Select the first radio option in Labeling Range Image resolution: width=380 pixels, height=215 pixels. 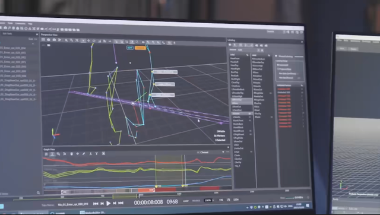click(x=278, y=65)
